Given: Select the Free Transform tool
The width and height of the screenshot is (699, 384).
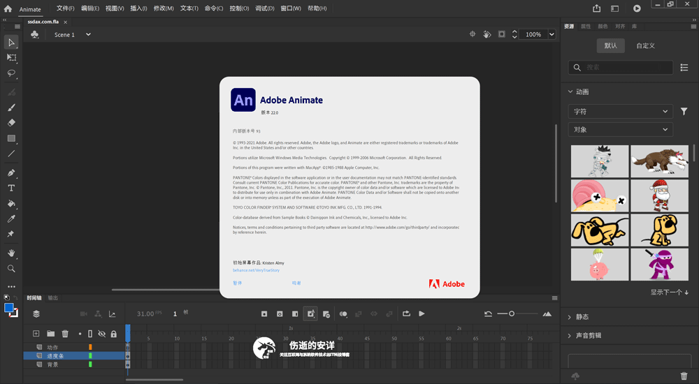Looking at the screenshot, I should click(x=12, y=57).
